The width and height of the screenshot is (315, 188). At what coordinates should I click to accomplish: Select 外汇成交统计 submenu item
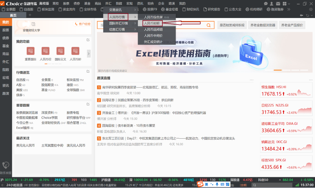click(x=157, y=42)
